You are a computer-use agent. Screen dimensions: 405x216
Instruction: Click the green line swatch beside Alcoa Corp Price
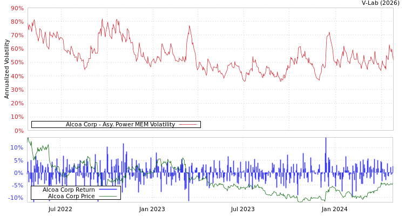(x=107, y=196)
